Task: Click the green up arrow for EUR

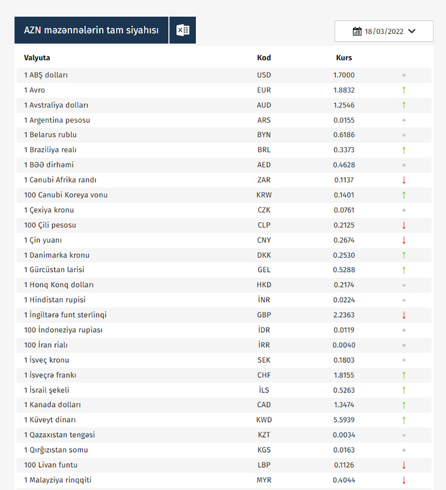Action: pyautogui.click(x=404, y=90)
